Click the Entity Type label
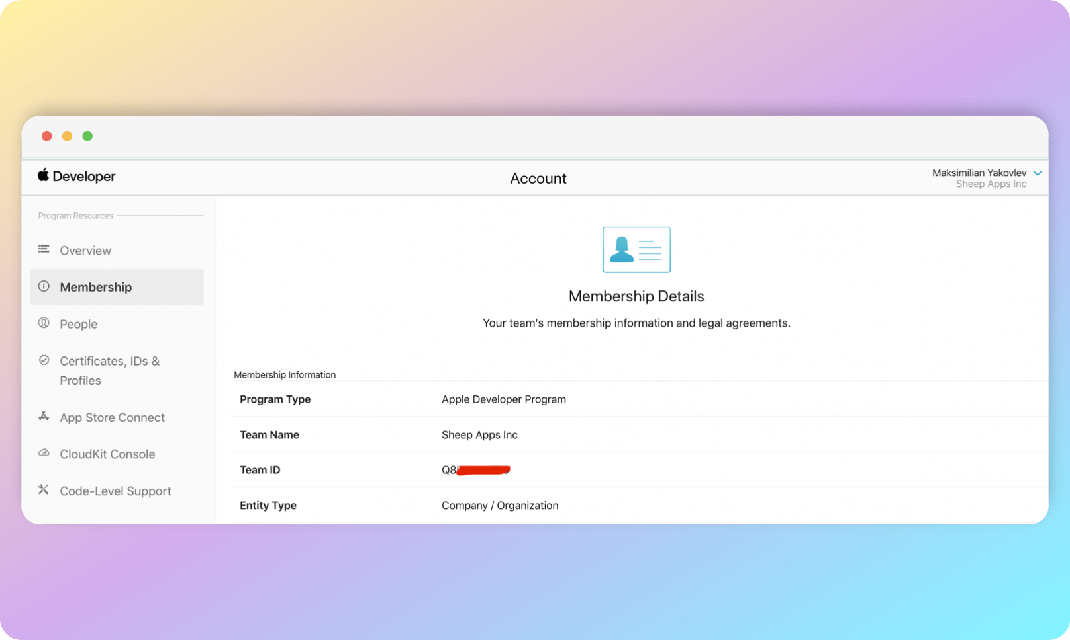The width and height of the screenshot is (1070, 640). coord(268,506)
